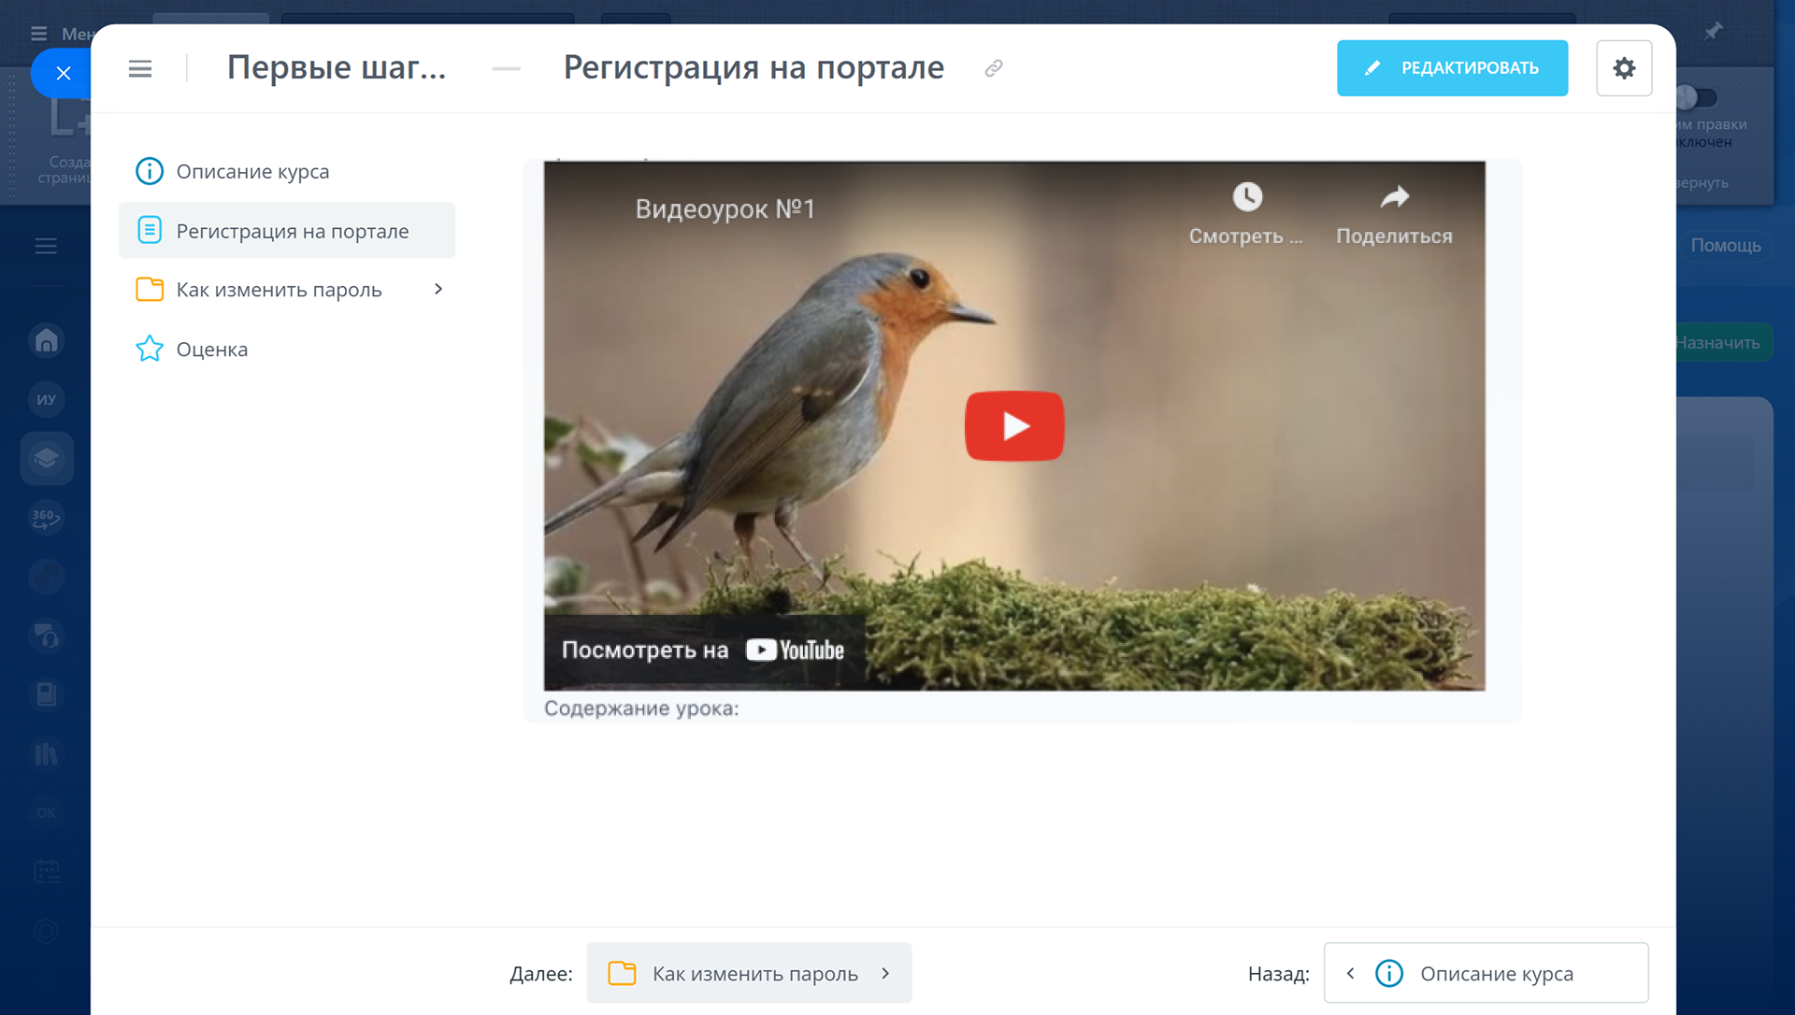
Task: Open the 360 review sidebar icon
Action: (x=47, y=518)
